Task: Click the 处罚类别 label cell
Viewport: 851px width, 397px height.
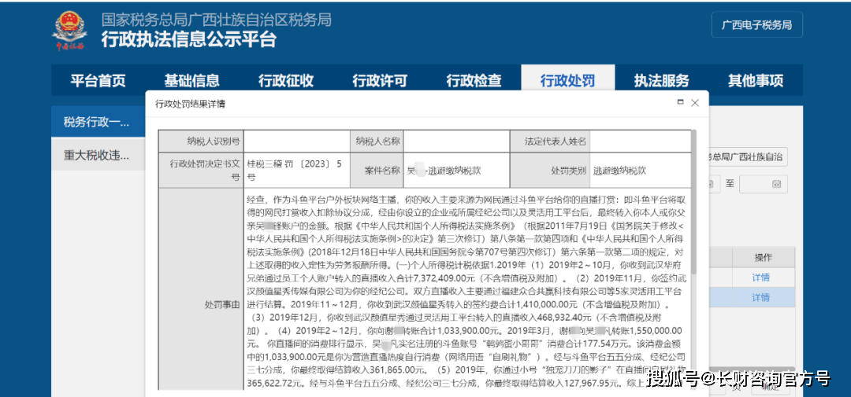Action: tap(550, 170)
